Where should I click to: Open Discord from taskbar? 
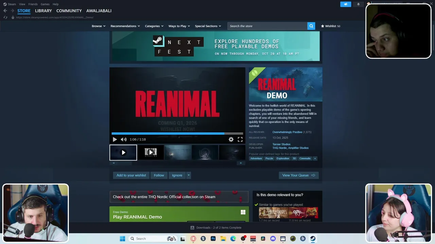tap(273, 239)
